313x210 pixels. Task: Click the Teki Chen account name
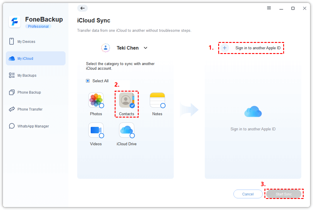tap(128, 48)
